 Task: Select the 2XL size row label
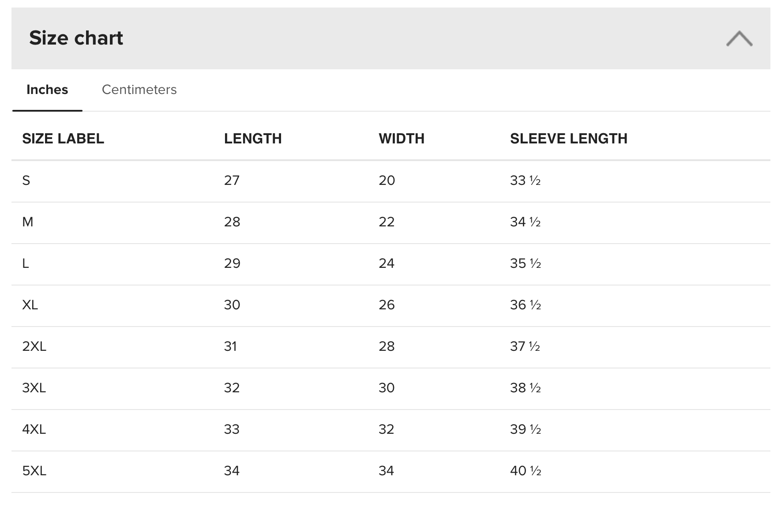(34, 346)
